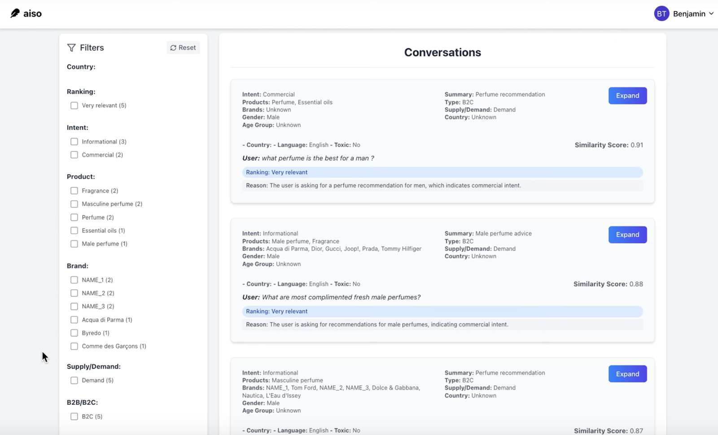
Task: Expand the Male perfume advice conversation
Action: pyautogui.click(x=627, y=235)
